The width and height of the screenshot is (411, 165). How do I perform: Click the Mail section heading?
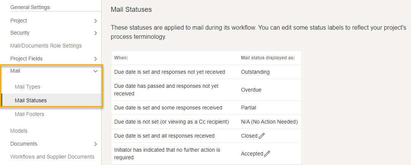pos(15,71)
